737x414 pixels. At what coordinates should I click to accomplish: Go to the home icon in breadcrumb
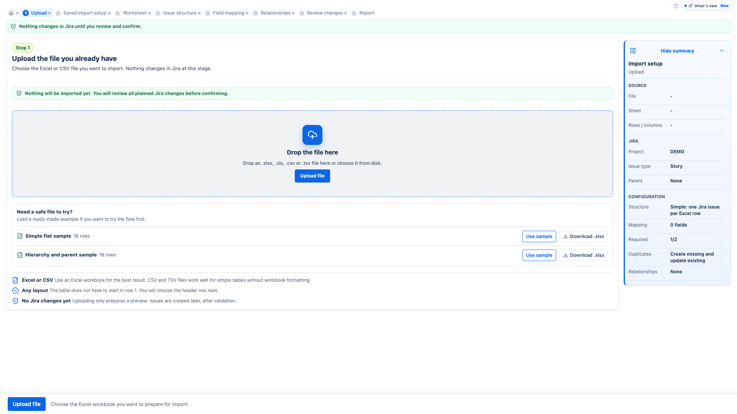point(11,13)
